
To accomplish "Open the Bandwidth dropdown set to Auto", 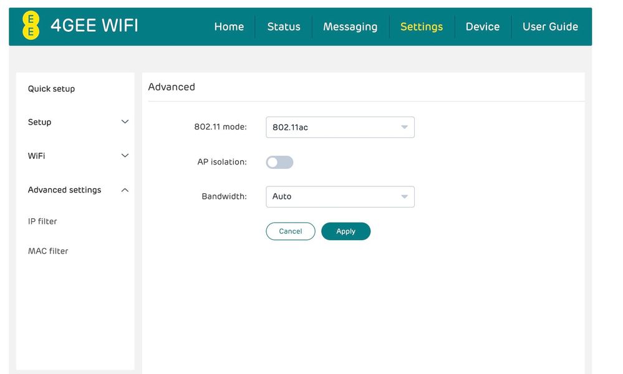I will point(340,196).
